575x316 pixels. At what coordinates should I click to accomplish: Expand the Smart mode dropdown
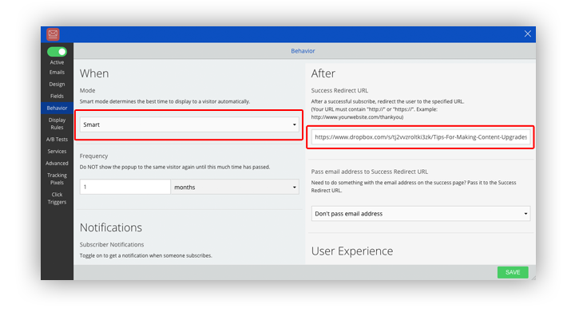(189, 124)
